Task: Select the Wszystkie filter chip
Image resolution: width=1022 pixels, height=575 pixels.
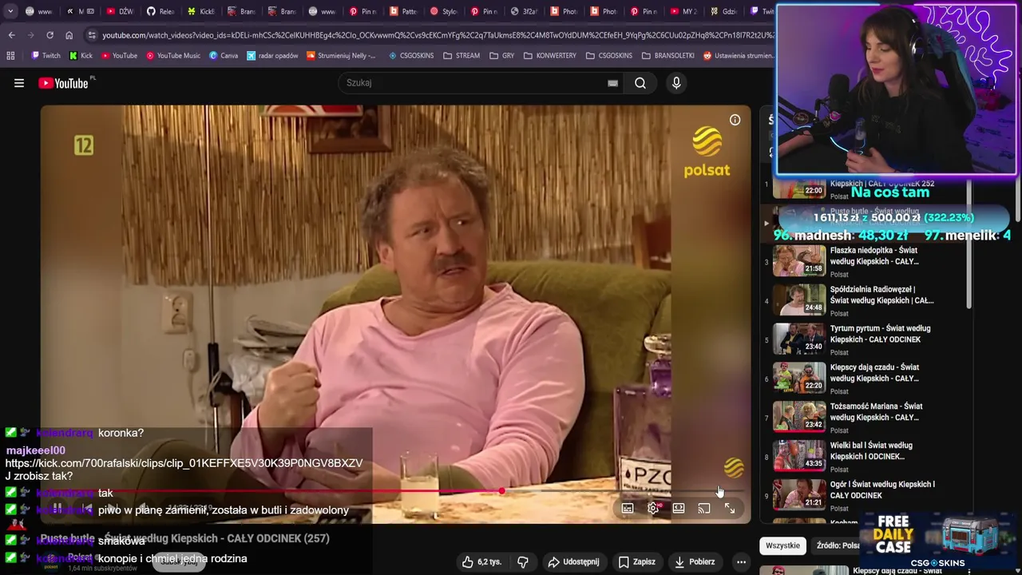Action: [x=782, y=545]
